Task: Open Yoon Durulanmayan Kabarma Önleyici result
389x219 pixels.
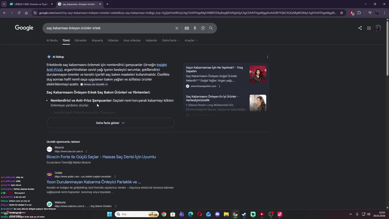Action: point(94,182)
